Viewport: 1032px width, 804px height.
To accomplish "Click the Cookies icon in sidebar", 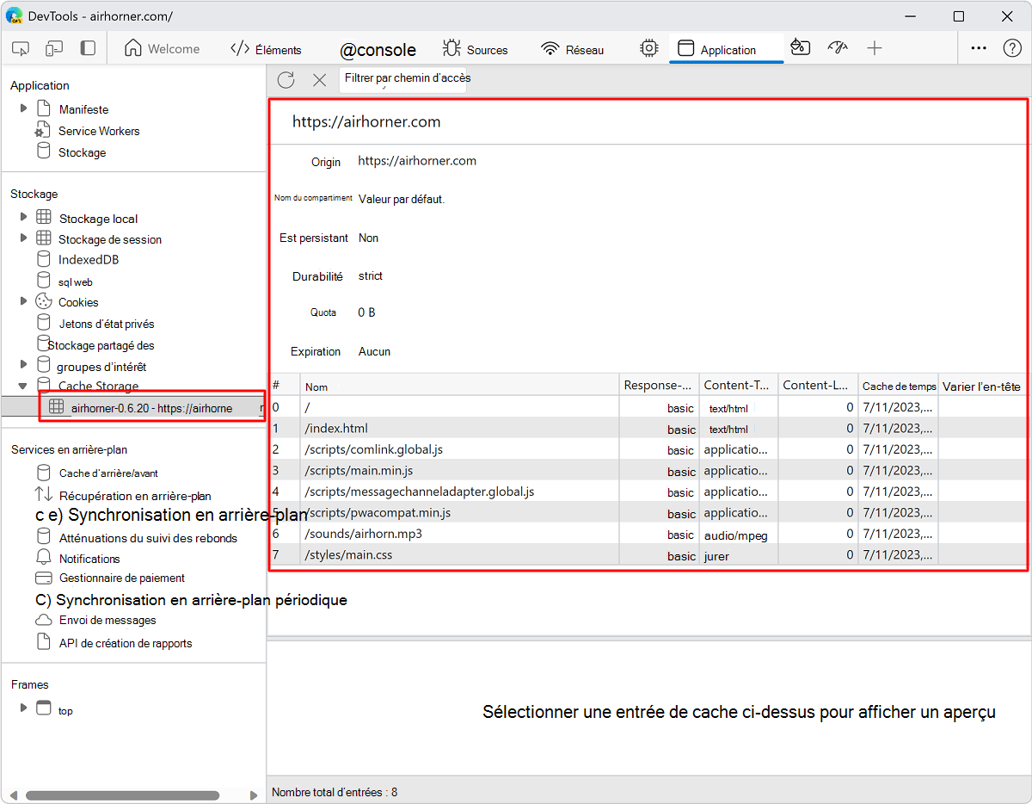I will click(43, 301).
